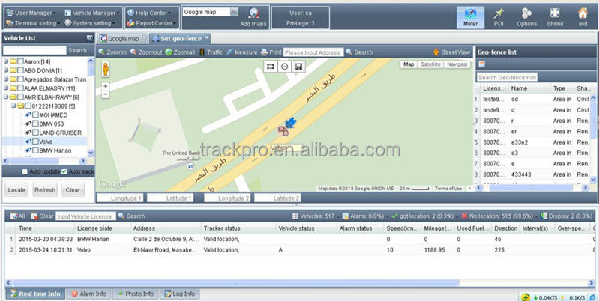Click the map zoom in plus button
Screen dimensions: 599x301
(x=106, y=87)
